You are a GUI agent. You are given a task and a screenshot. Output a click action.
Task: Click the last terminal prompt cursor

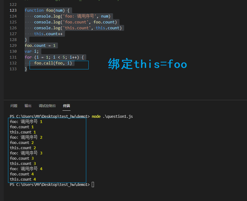pyautogui.click(x=93, y=184)
